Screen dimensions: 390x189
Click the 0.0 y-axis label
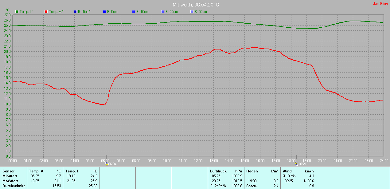pyautogui.click(x=8, y=156)
